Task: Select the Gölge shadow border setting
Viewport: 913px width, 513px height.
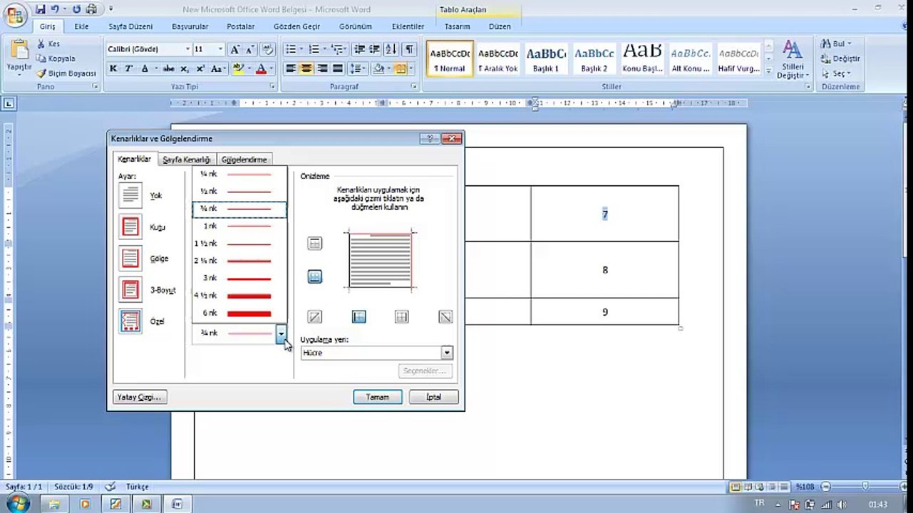Action: [x=130, y=258]
